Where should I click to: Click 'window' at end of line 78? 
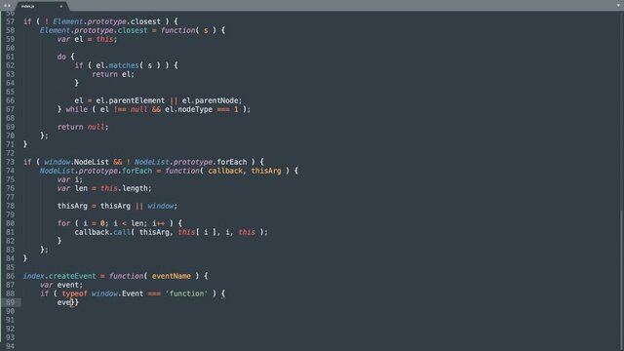click(x=160, y=206)
